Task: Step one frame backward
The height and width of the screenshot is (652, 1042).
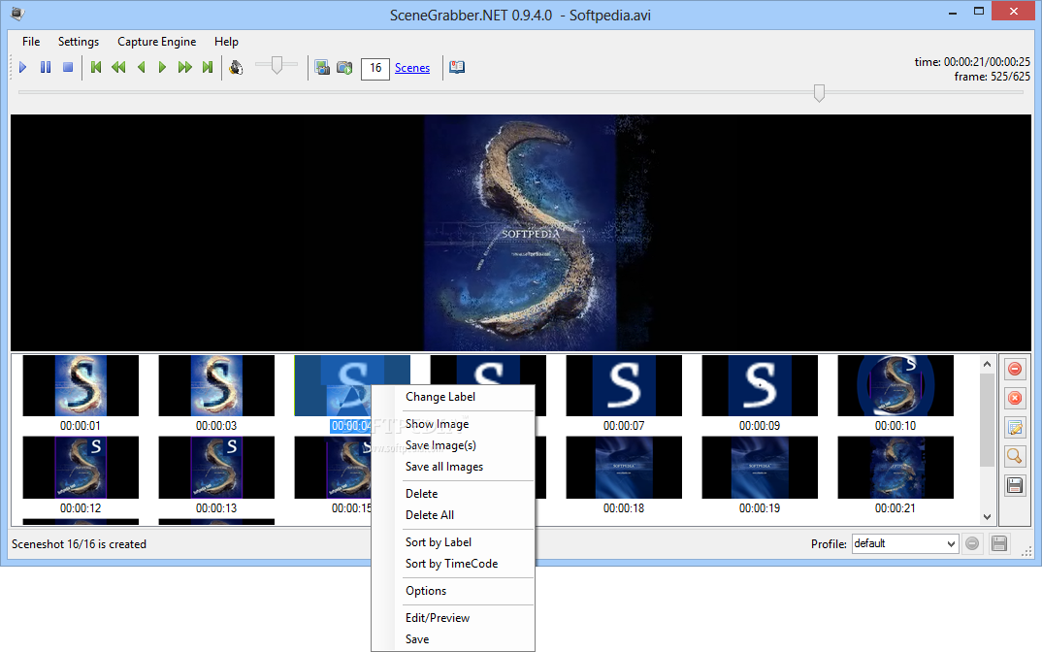Action: tap(141, 67)
